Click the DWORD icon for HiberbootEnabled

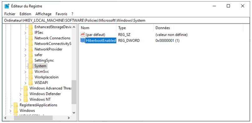(83, 40)
